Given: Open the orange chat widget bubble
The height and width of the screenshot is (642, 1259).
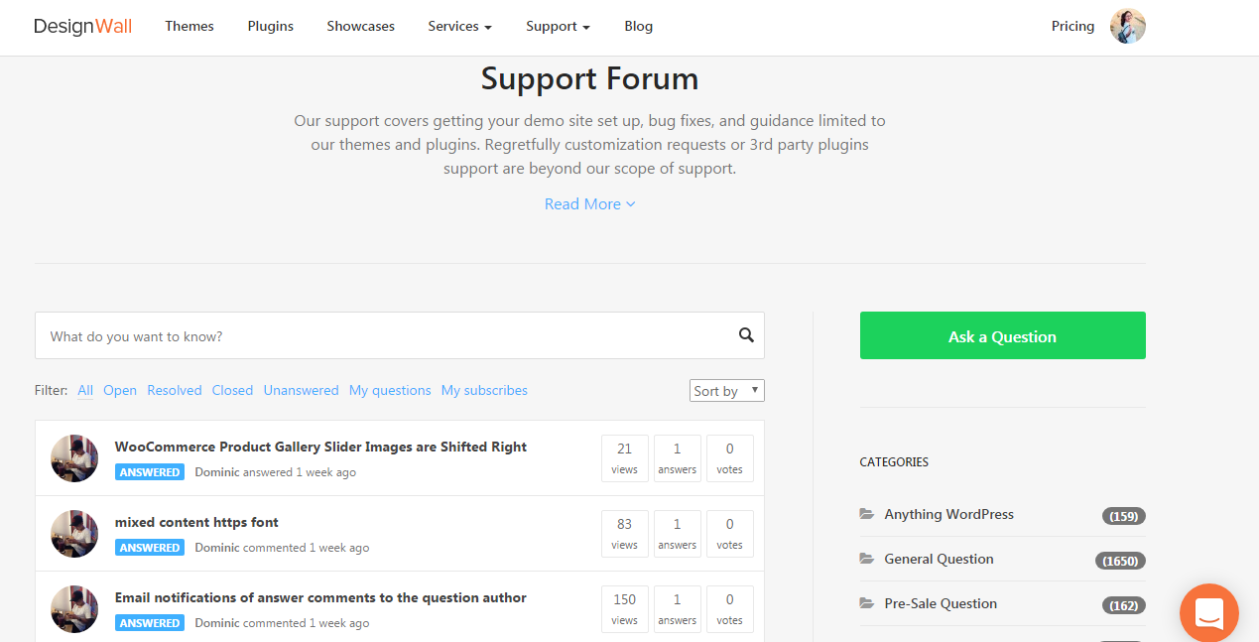Looking at the screenshot, I should (1208, 612).
